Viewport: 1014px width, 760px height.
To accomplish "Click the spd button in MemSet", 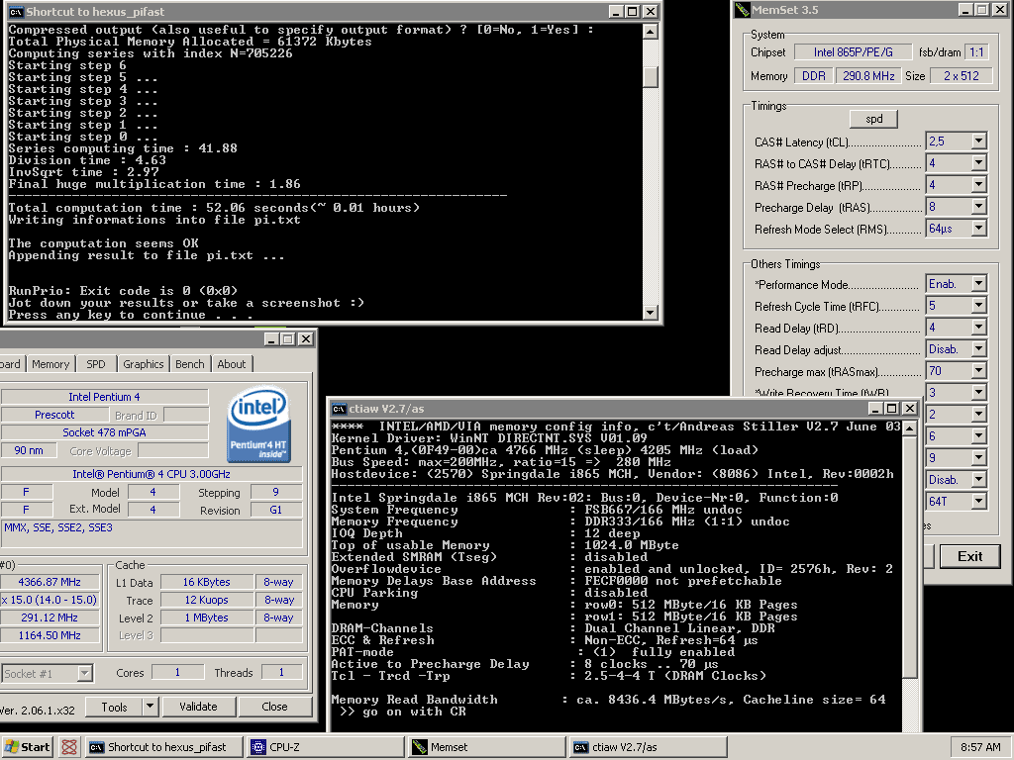I will coord(873,119).
